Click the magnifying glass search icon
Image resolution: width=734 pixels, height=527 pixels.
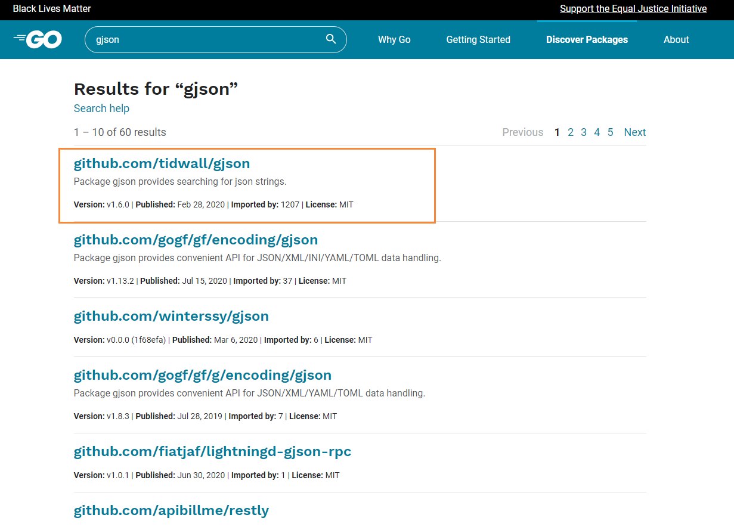coord(331,39)
